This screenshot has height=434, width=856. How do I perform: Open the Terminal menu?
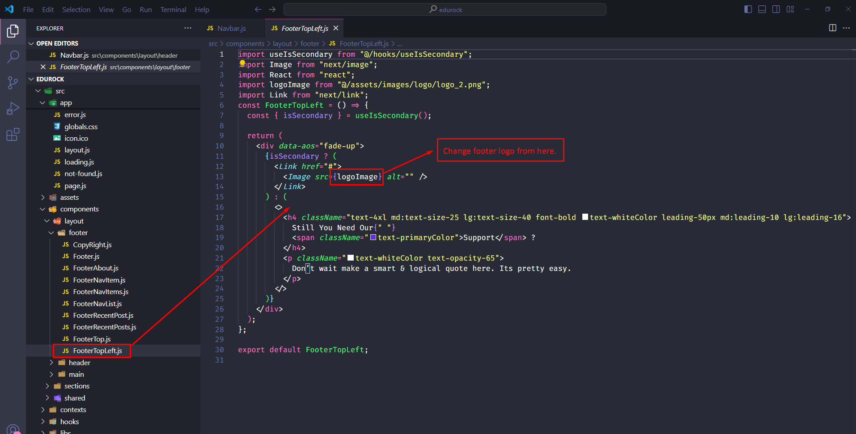173,9
